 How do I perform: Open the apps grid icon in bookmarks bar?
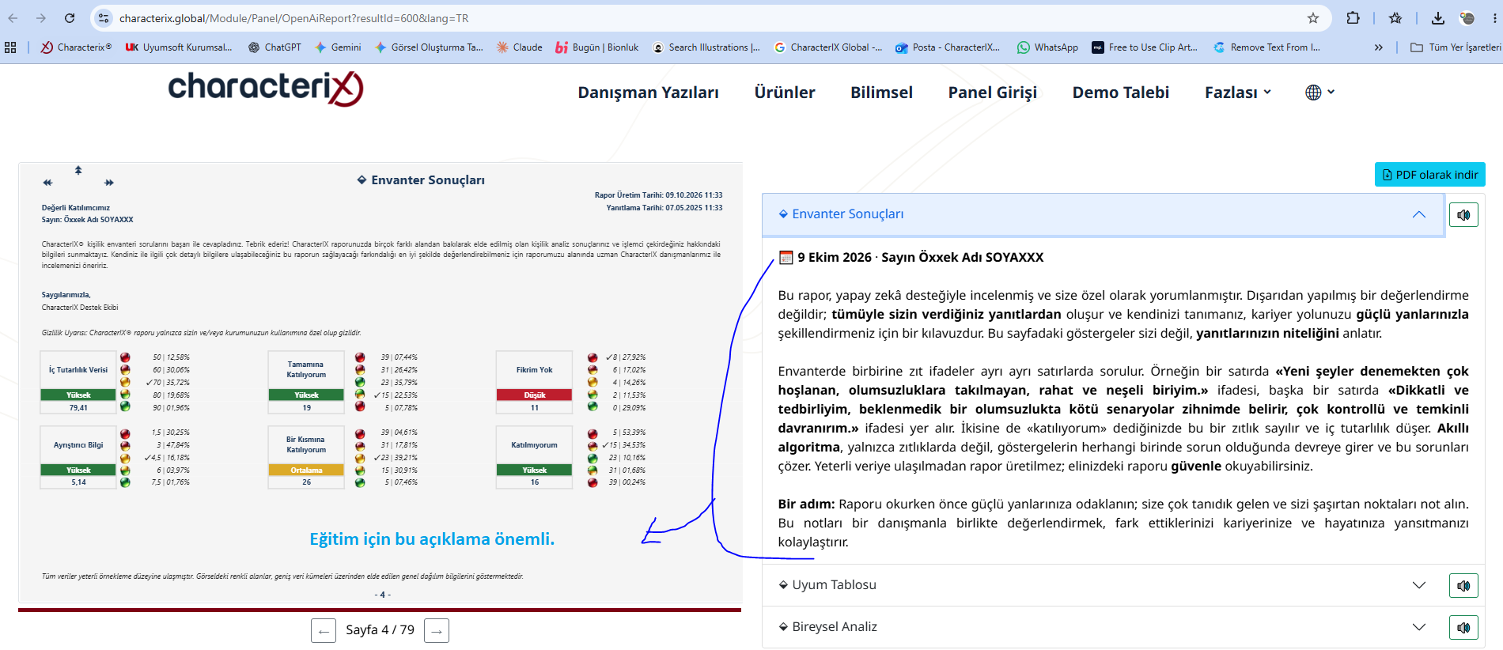point(10,47)
